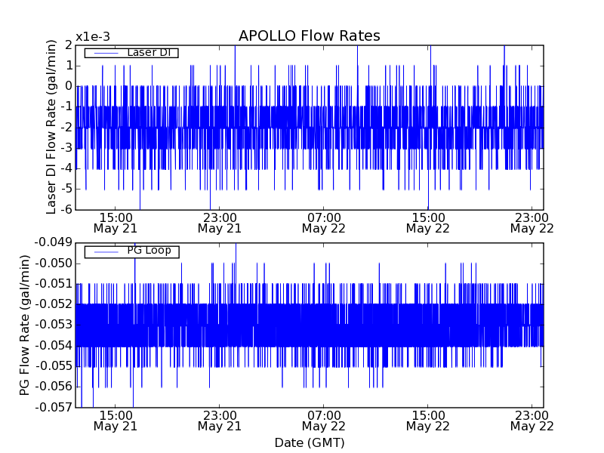Select the 23:00 May 21 tick on top plot
The image size is (604, 453).
coord(219,222)
